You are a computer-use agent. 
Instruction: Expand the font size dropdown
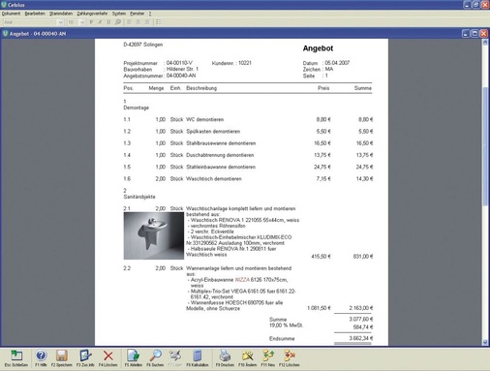(x=82, y=22)
